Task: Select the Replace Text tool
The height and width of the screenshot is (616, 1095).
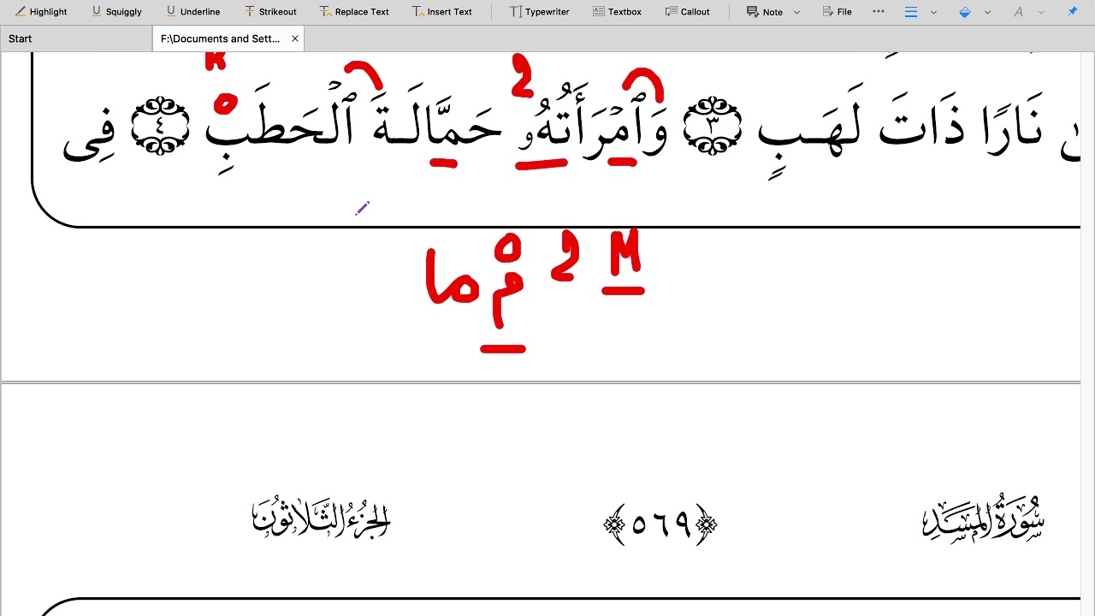Action: pyautogui.click(x=354, y=12)
